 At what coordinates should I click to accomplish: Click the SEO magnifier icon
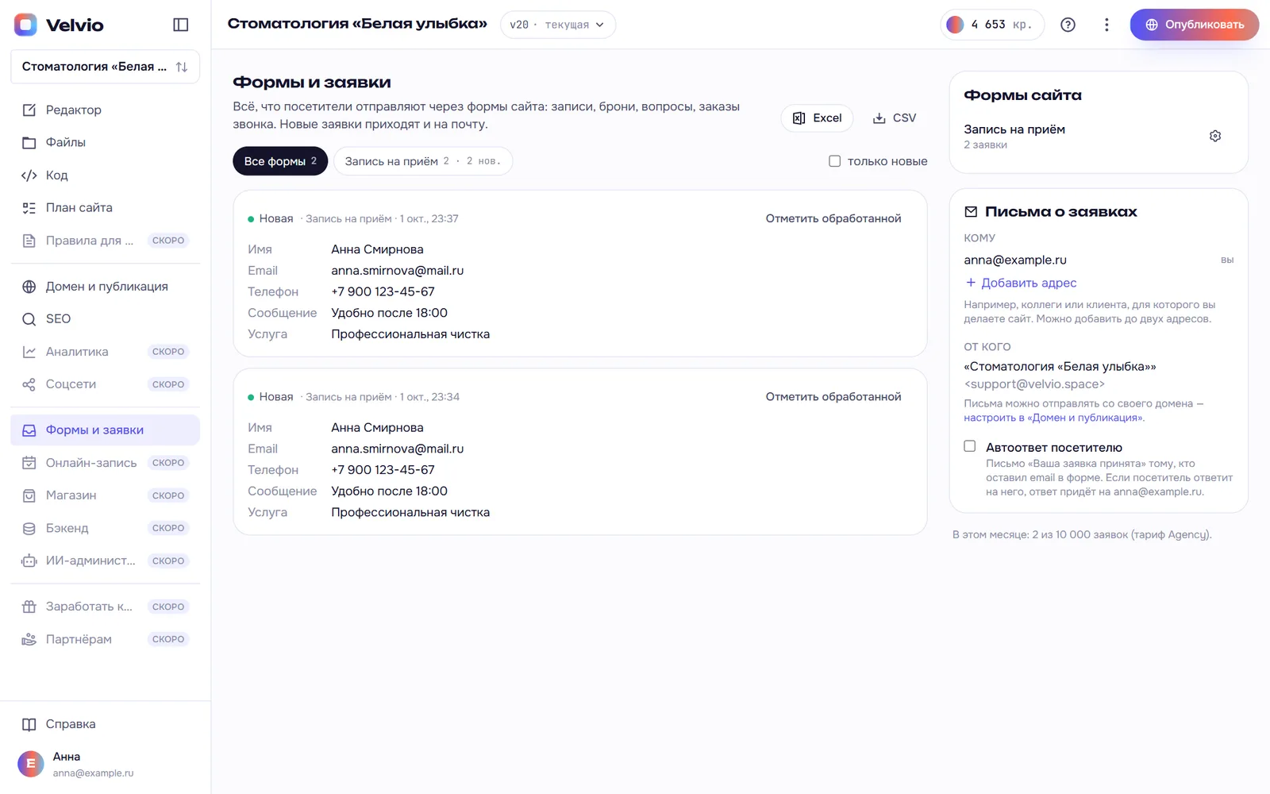(x=29, y=319)
